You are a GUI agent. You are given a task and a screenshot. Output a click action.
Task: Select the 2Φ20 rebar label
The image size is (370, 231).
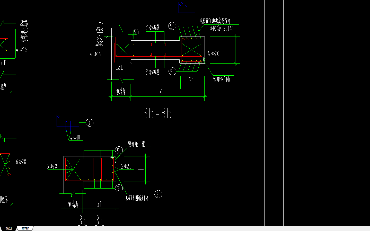click(x=126, y=166)
